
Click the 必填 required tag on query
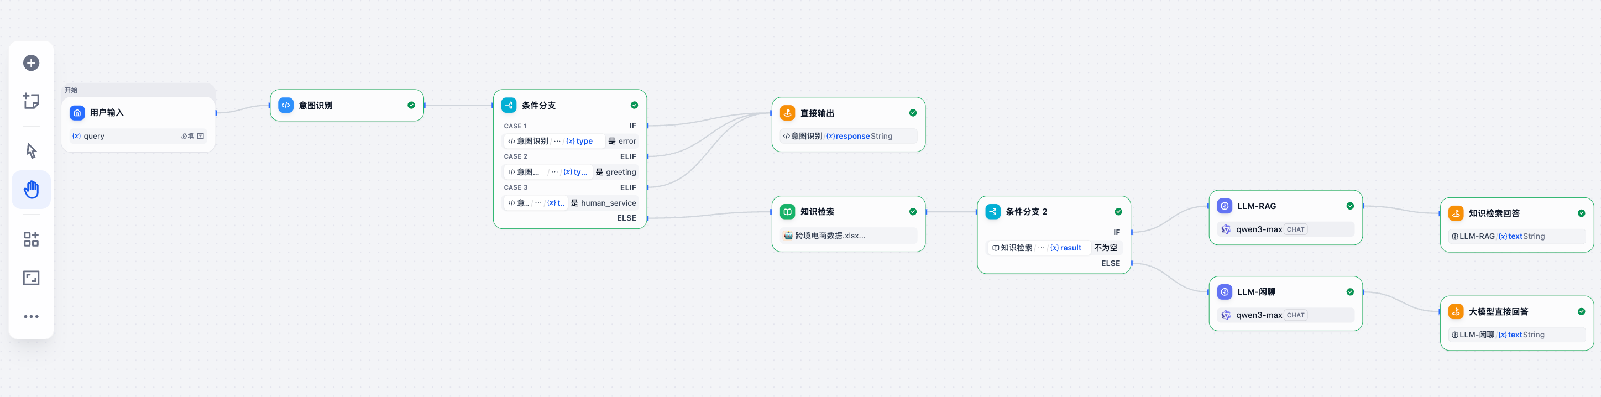pyautogui.click(x=187, y=136)
